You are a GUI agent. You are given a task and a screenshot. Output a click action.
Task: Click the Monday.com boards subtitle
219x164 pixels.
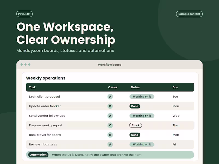(65, 51)
